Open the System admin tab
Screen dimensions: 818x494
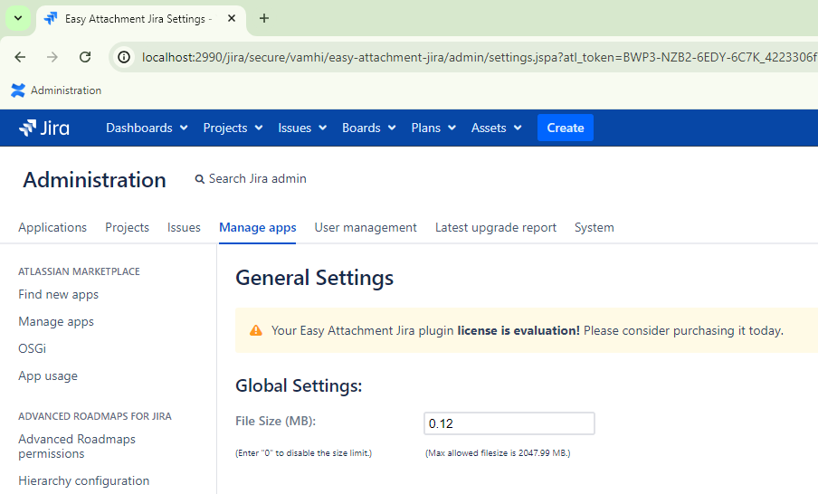pos(594,227)
